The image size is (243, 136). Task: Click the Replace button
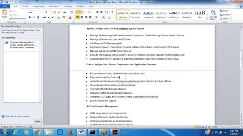[x=225, y=15]
